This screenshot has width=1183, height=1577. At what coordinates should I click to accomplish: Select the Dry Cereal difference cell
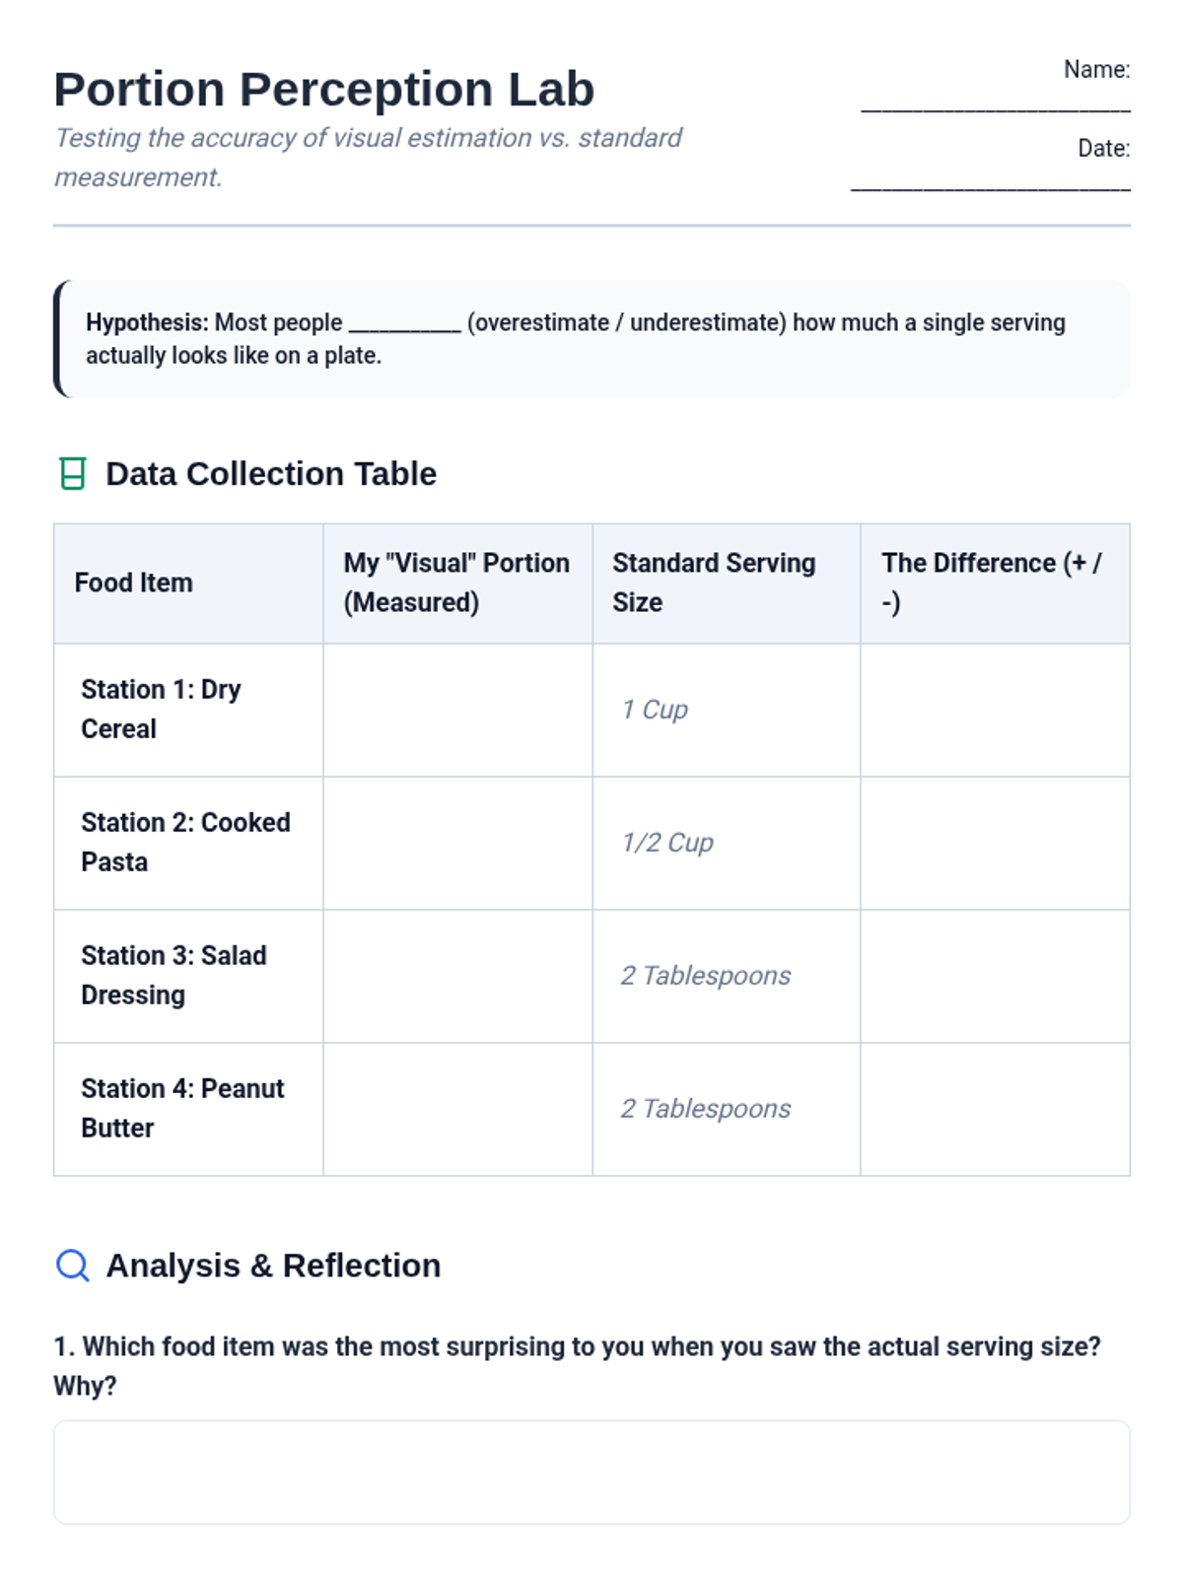pyautogui.click(x=995, y=710)
